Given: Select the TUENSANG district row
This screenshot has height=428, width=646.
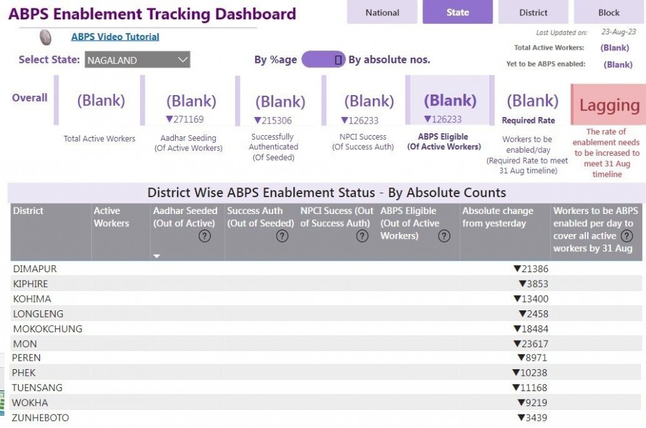Looking at the screenshot, I should click(x=326, y=387).
